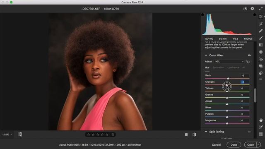This screenshot has width=265, height=149.
Task: Click the Greens hue slider handle
Action: point(227,98)
